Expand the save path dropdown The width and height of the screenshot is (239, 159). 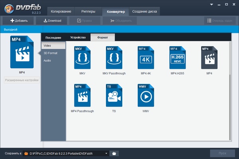click(x=106, y=153)
